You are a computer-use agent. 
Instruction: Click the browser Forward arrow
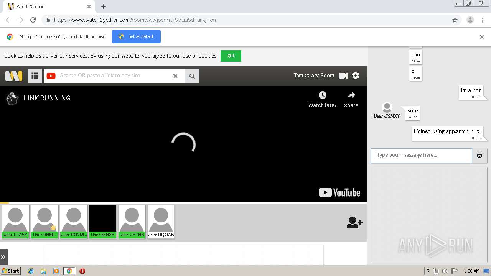point(21,20)
